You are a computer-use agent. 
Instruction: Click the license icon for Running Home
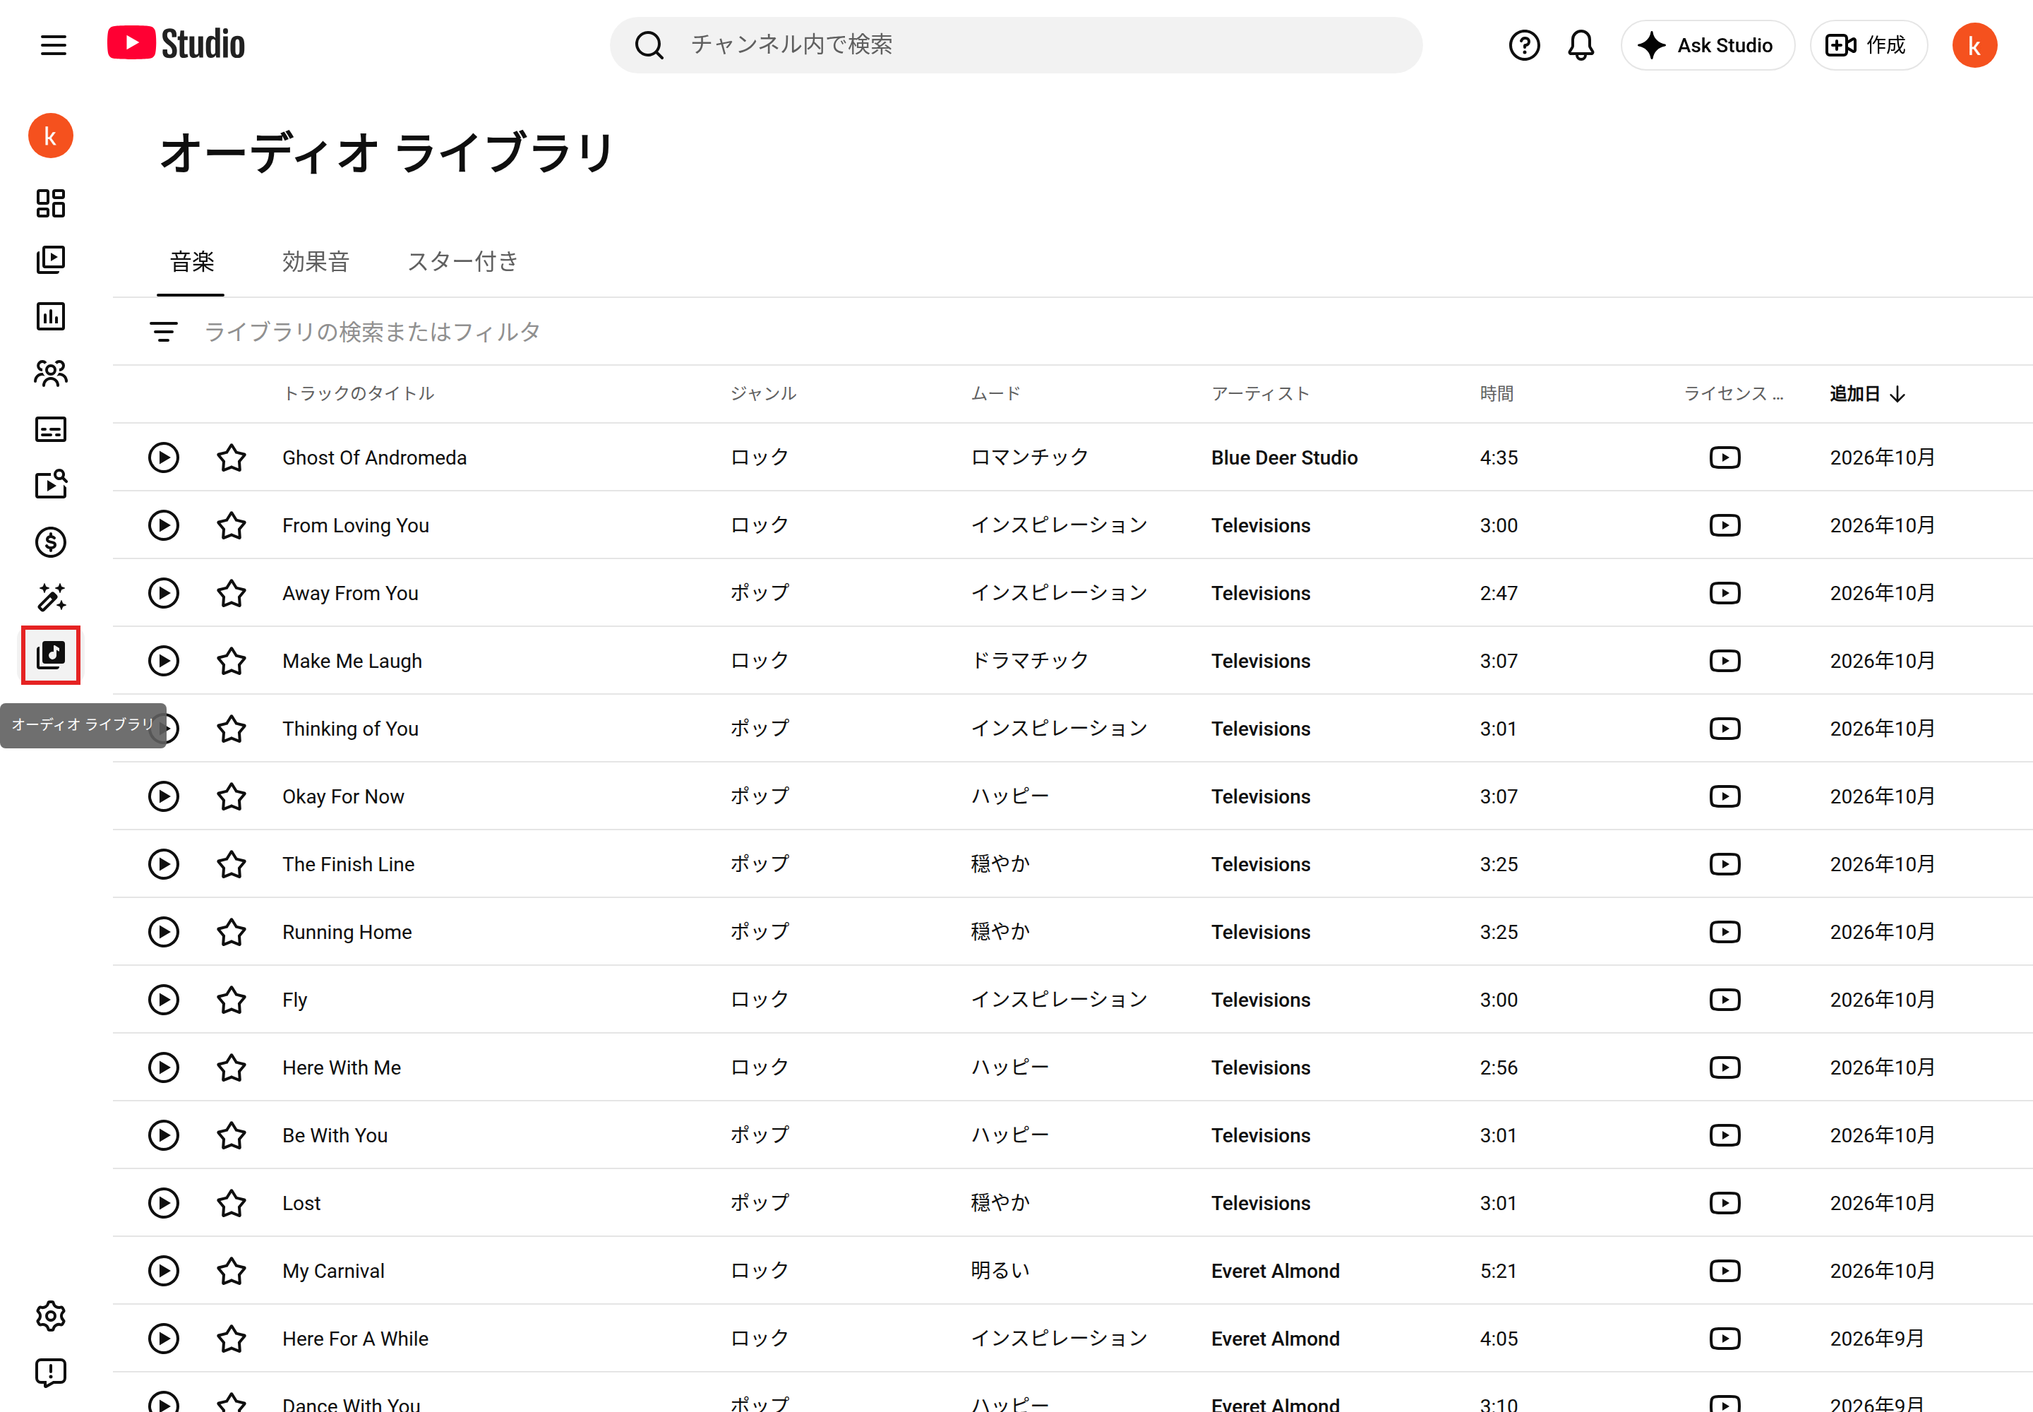click(x=1725, y=933)
